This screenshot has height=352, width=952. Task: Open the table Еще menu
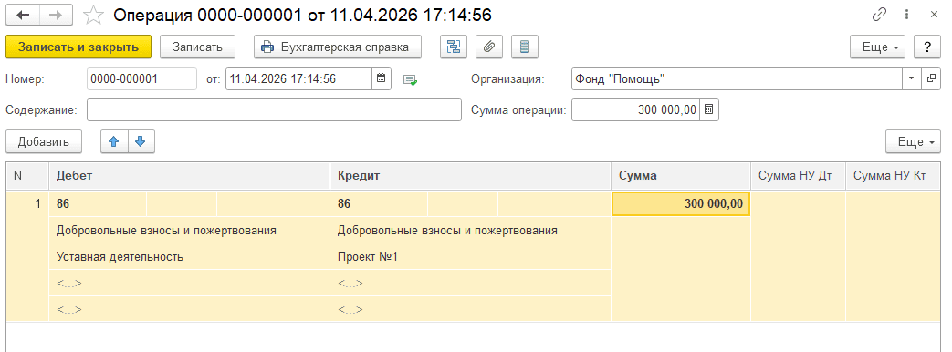tap(913, 141)
